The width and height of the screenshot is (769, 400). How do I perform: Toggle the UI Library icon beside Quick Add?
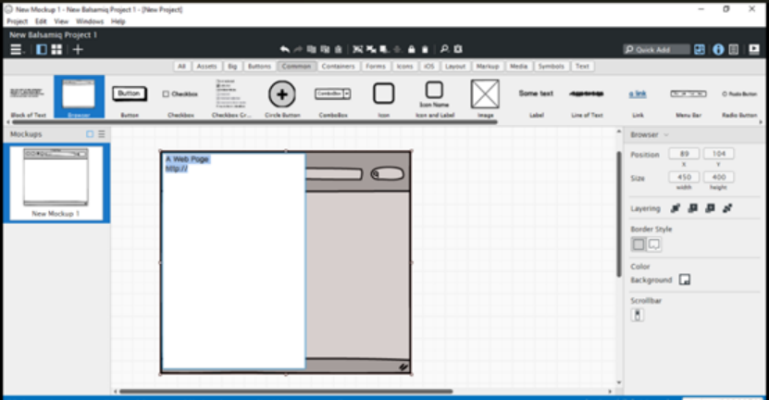700,50
